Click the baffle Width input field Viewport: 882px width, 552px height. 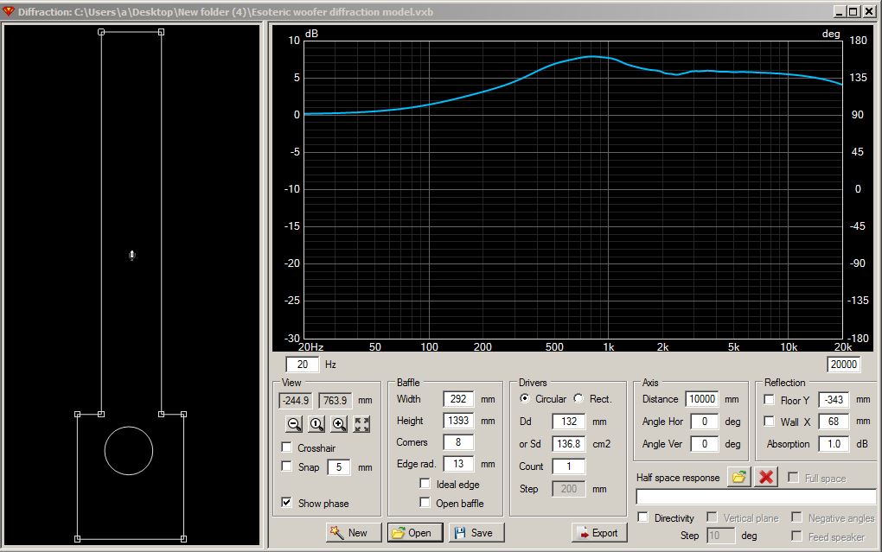457,399
